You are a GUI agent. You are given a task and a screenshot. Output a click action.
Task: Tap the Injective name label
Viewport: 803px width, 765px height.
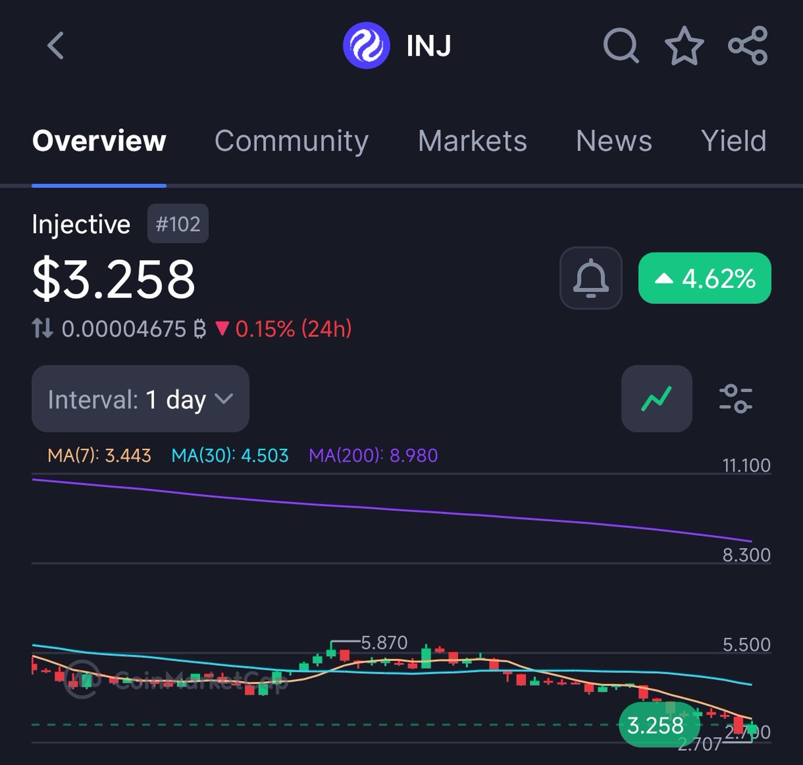(81, 224)
